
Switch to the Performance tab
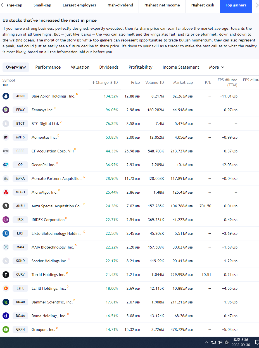click(48, 67)
